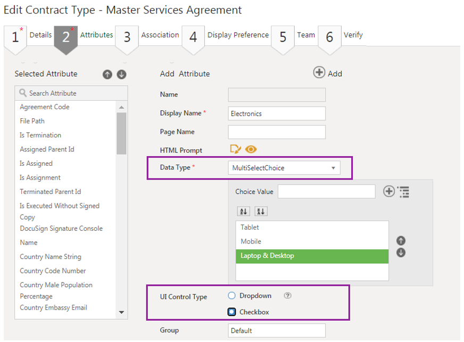Preview HTML Prompt with eye icon
This screenshot has width=464, height=342.
(x=251, y=150)
